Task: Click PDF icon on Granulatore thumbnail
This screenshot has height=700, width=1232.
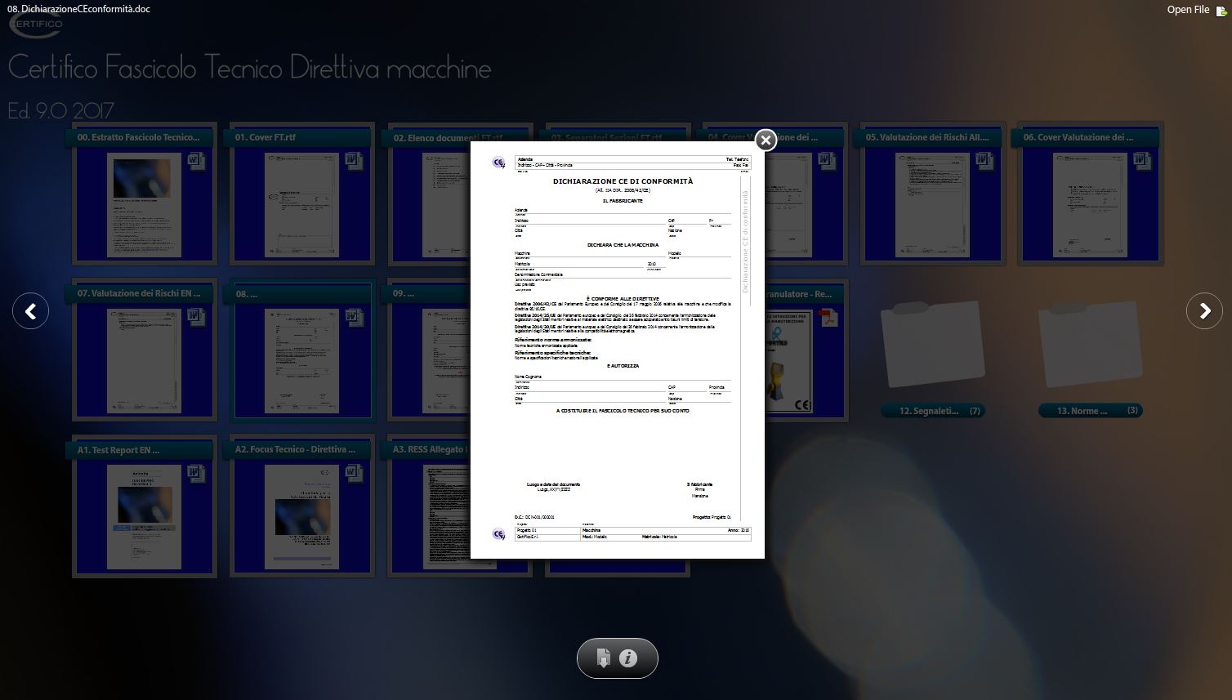Action: (828, 317)
